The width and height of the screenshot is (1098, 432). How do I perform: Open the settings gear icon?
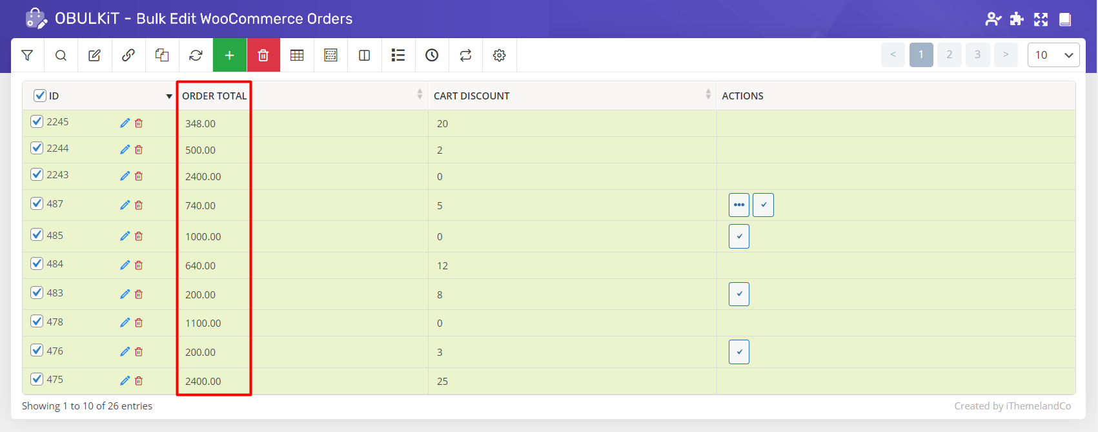tap(499, 56)
